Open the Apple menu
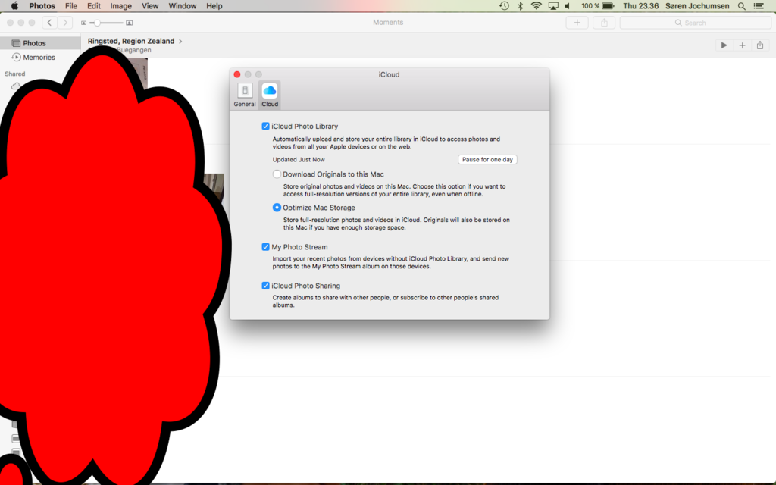The width and height of the screenshot is (776, 485). [14, 6]
